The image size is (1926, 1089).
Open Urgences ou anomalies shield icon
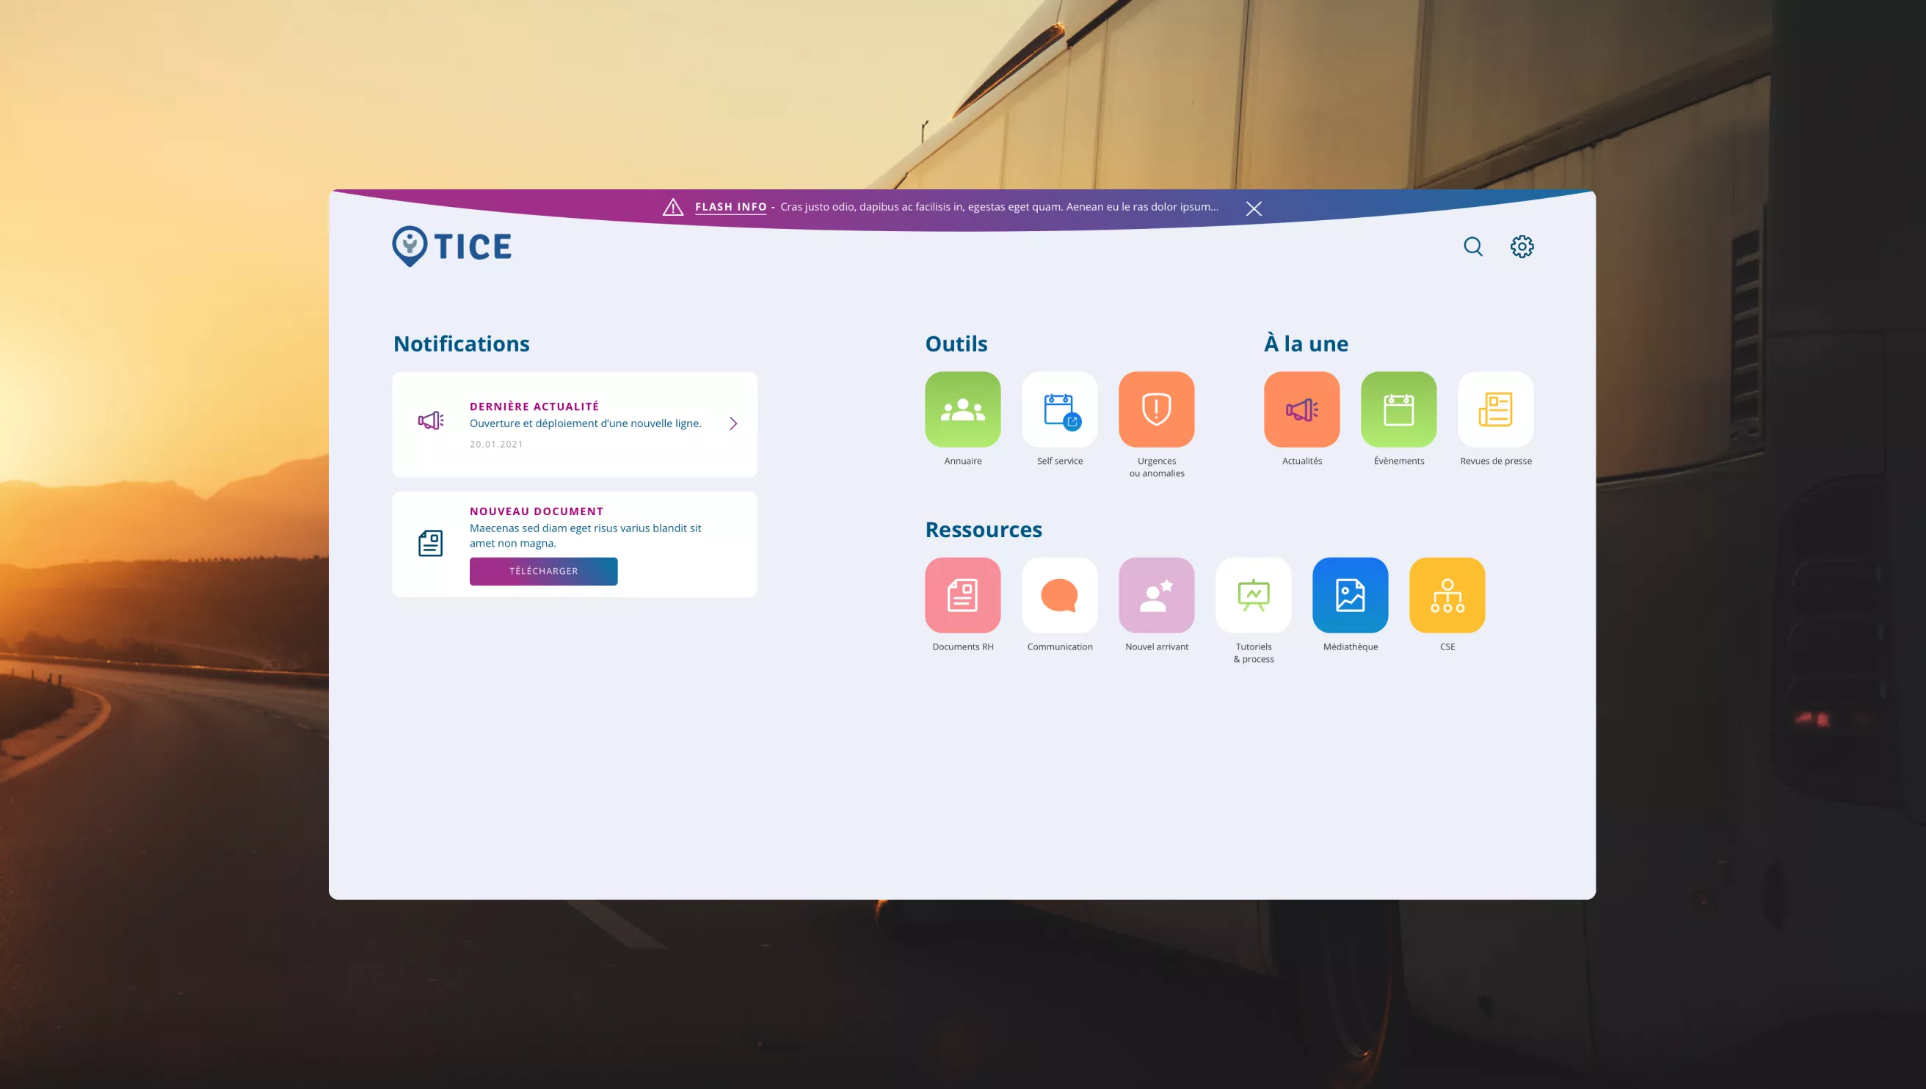[x=1156, y=409]
